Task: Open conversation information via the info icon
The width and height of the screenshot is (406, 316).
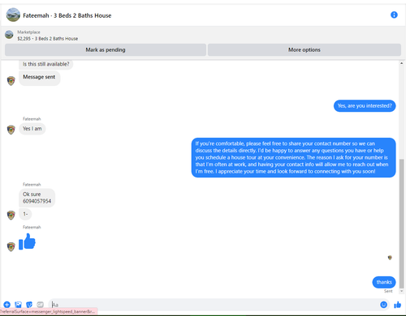Action: (394, 15)
